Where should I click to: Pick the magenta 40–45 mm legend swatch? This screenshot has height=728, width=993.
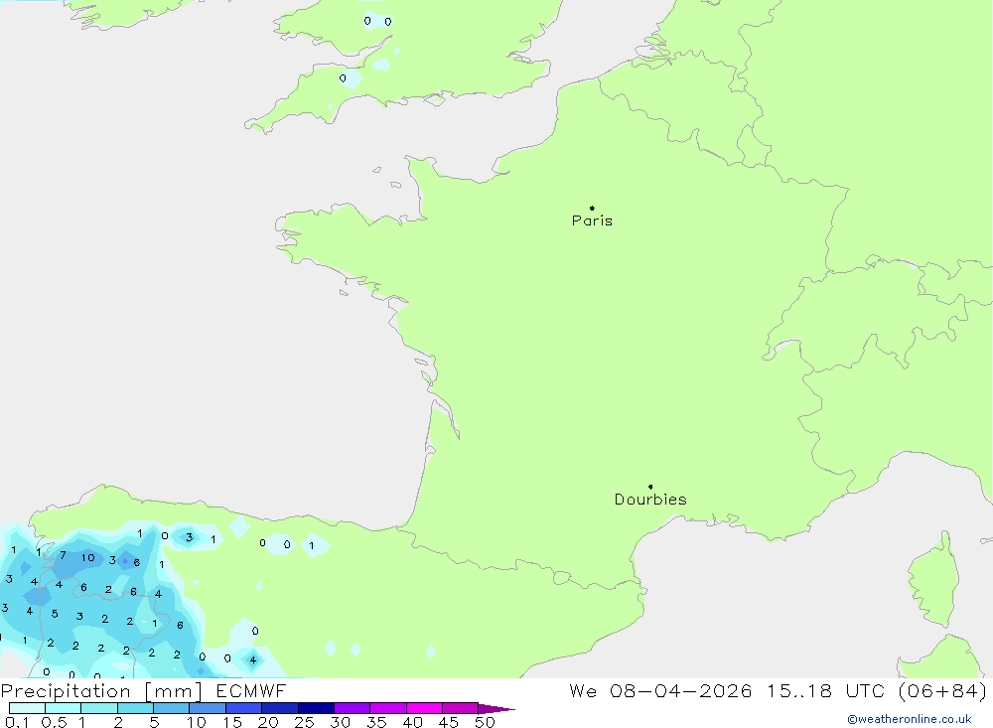tap(424, 708)
